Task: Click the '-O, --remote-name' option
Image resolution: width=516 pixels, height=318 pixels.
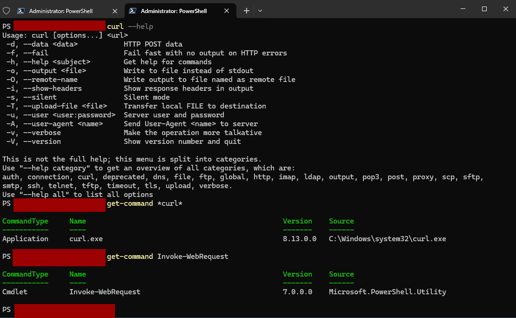Action: [x=42, y=80]
